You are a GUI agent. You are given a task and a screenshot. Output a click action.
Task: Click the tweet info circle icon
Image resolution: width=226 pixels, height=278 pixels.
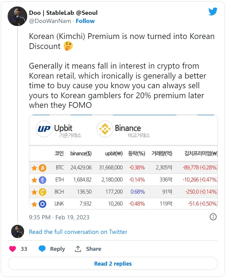point(213,217)
